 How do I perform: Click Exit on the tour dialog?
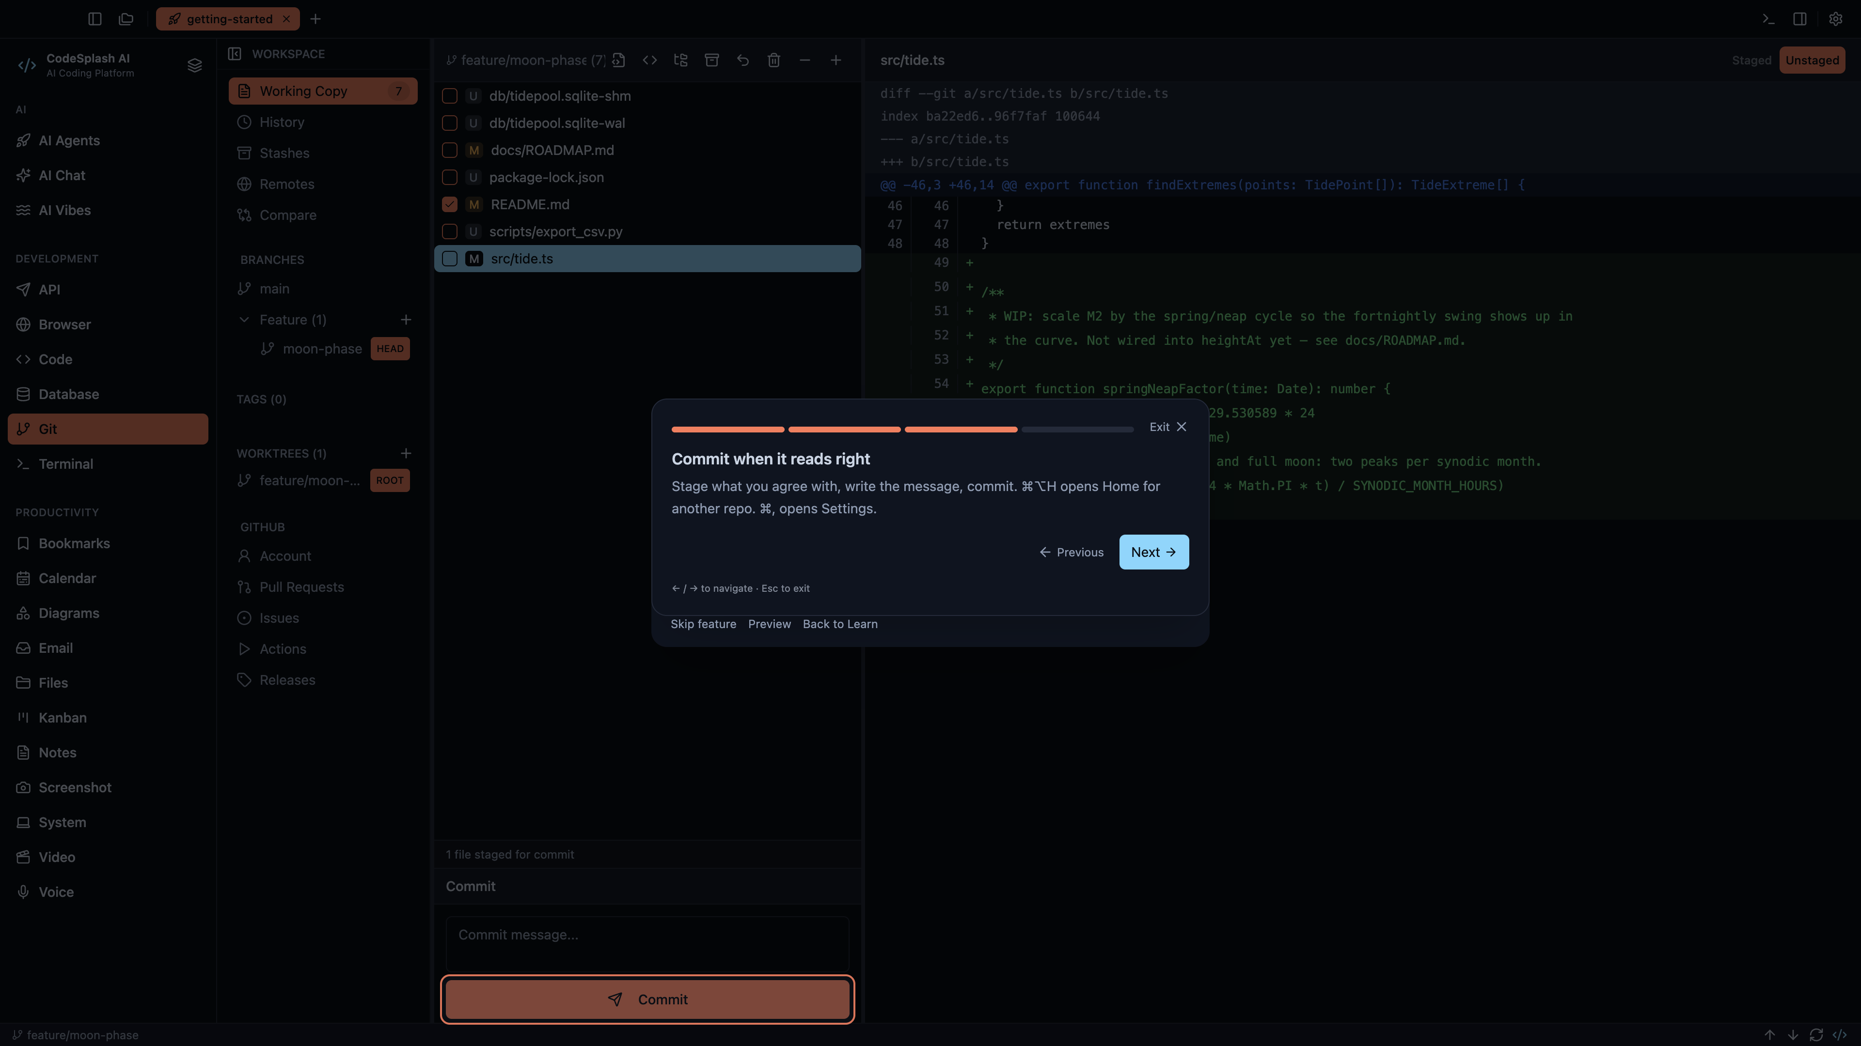point(1168,427)
